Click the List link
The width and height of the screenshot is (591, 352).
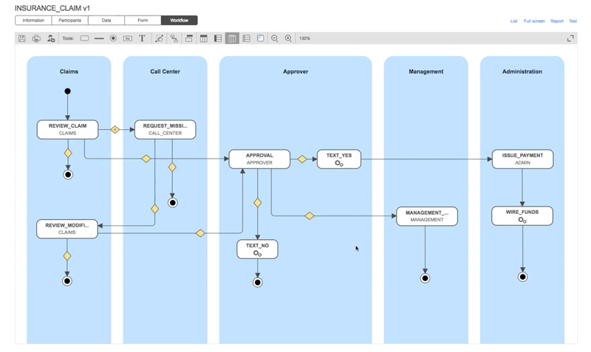[513, 21]
